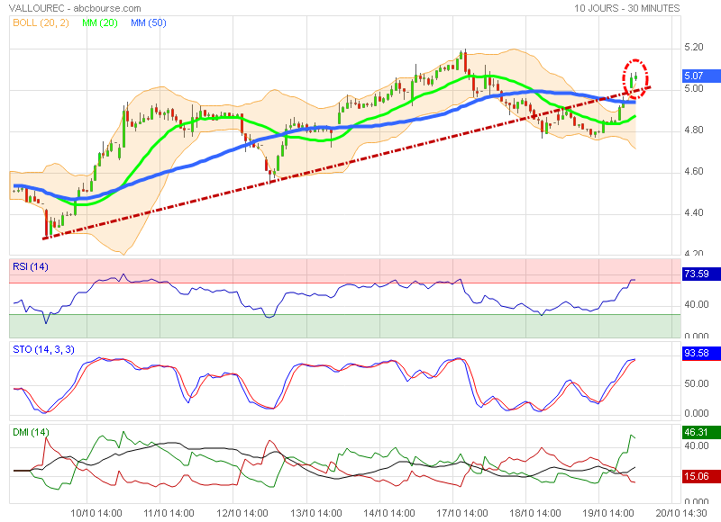
Task: Click the "14/10 14:00" date label
Action: pos(389,513)
